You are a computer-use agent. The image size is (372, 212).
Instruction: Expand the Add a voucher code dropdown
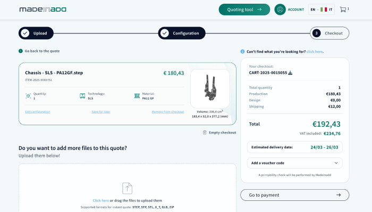click(x=294, y=163)
